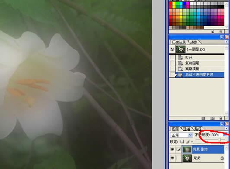Click the Layers list scroll-up arrow
The height and width of the screenshot is (169, 230).
tap(227, 148)
